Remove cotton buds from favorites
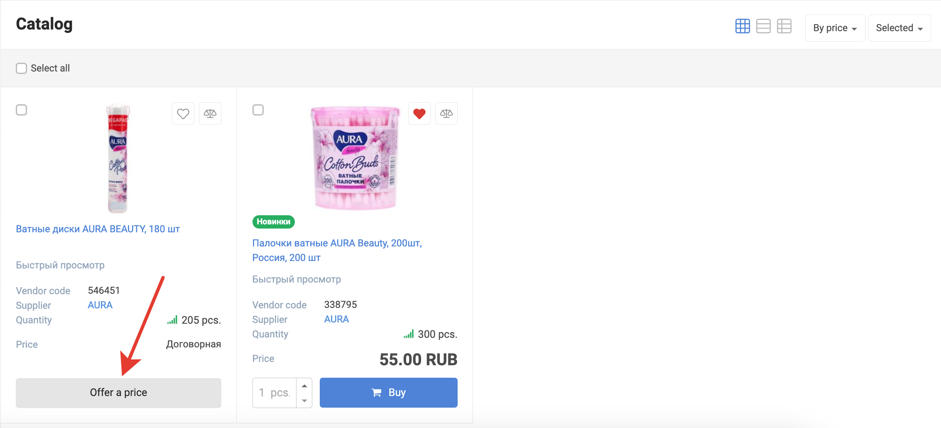This screenshot has width=941, height=428. tap(419, 113)
